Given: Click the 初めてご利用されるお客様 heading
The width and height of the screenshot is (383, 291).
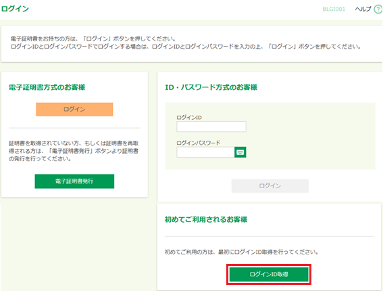Looking at the screenshot, I should (x=206, y=219).
